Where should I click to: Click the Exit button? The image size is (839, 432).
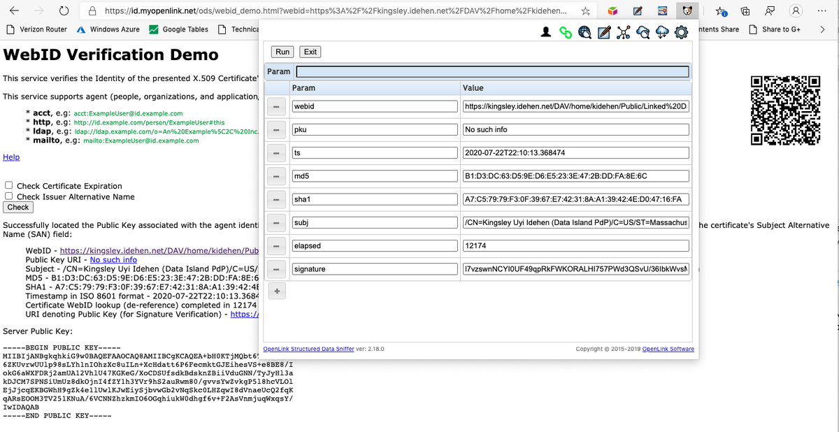tap(310, 52)
